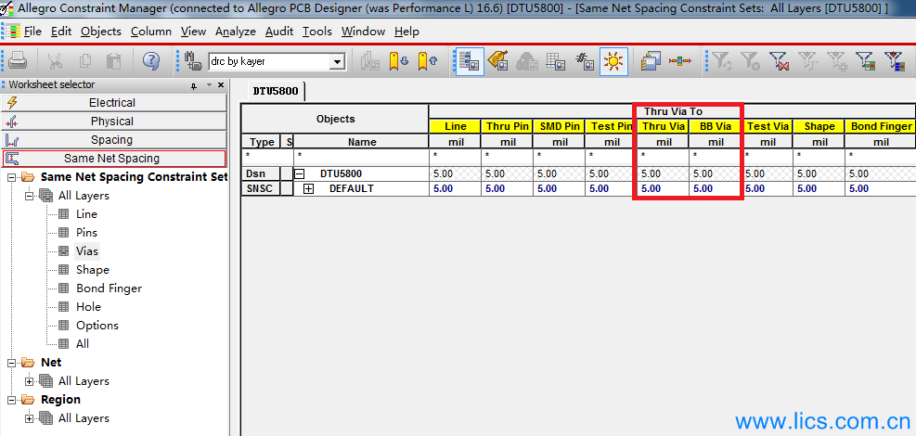Collapse the Net folder

pos(12,363)
